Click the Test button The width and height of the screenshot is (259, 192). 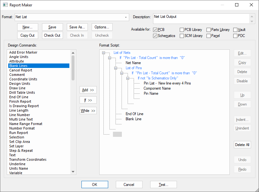tap(163, 184)
